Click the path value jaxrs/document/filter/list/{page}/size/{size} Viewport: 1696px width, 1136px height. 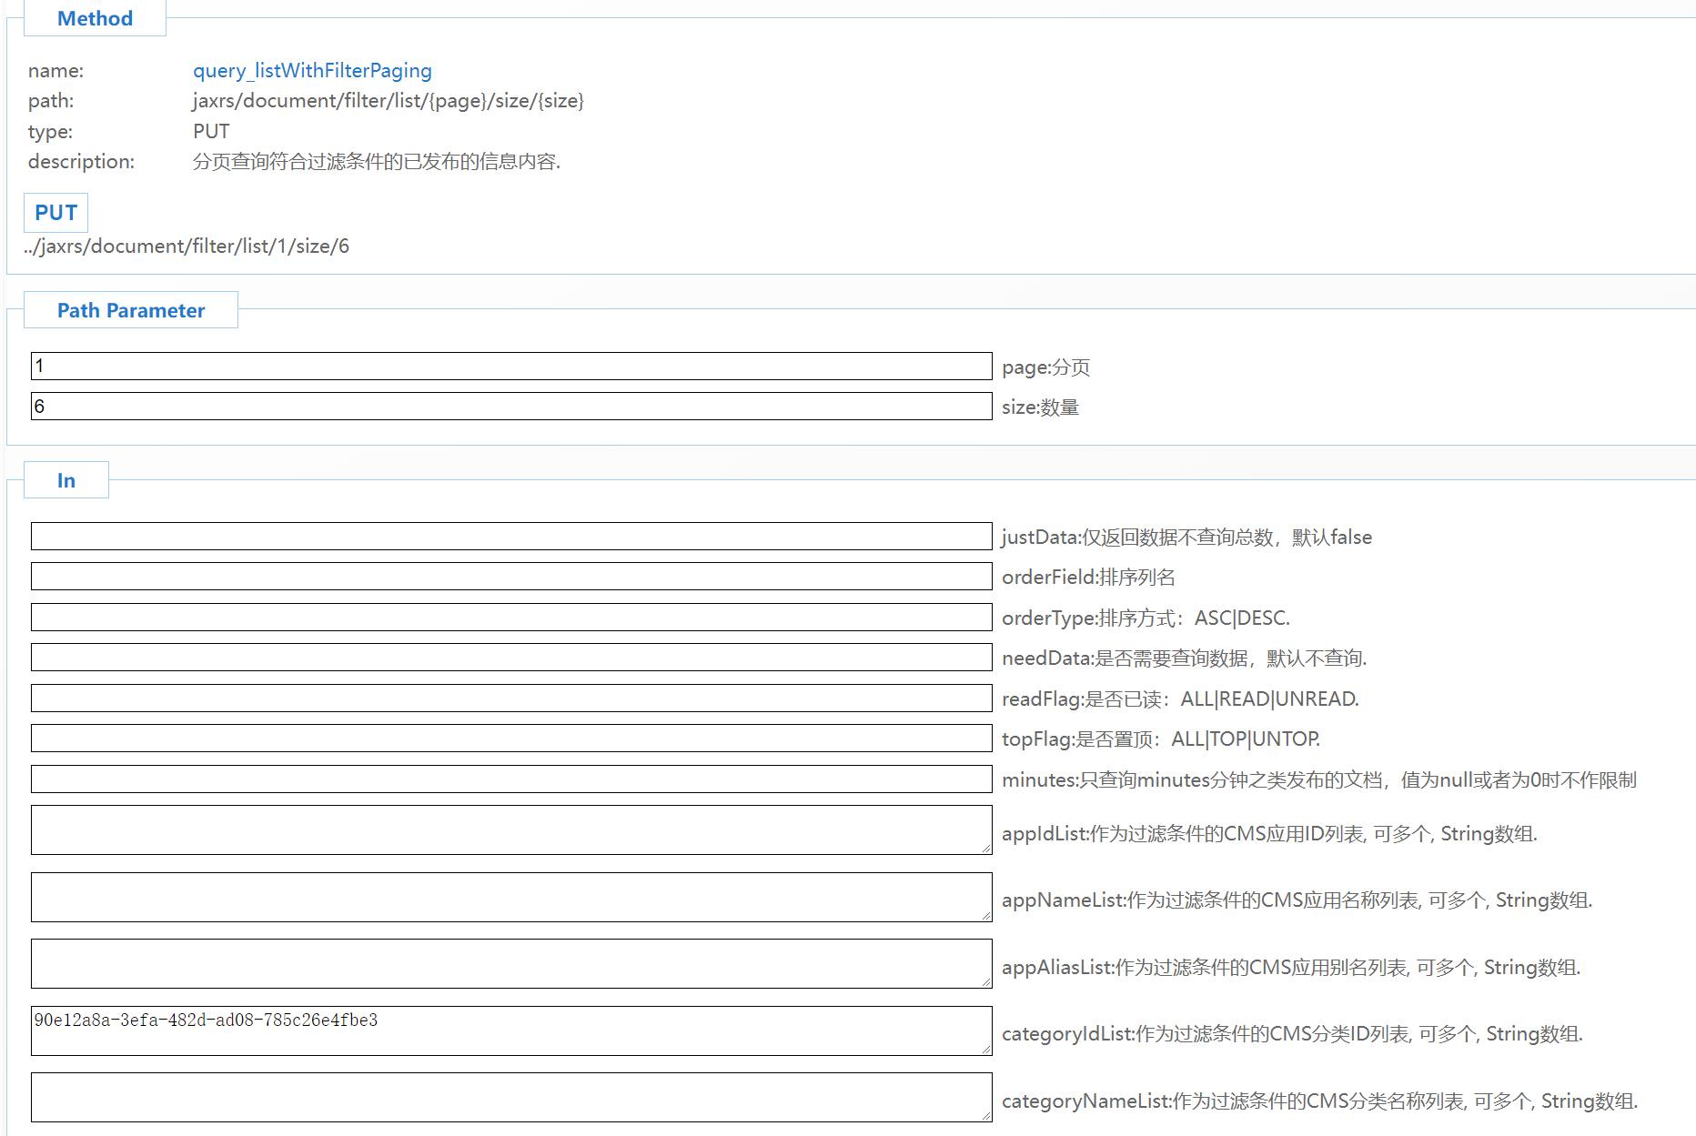[389, 101]
